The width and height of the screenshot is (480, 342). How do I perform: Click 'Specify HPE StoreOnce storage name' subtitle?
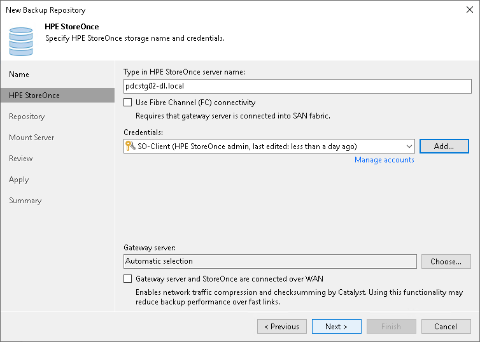tap(135, 38)
